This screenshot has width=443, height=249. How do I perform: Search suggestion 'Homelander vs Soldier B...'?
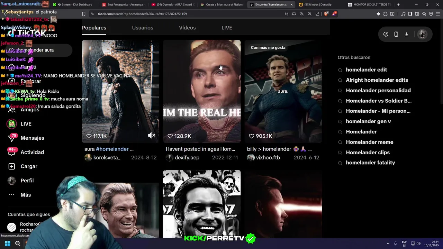[x=379, y=101]
